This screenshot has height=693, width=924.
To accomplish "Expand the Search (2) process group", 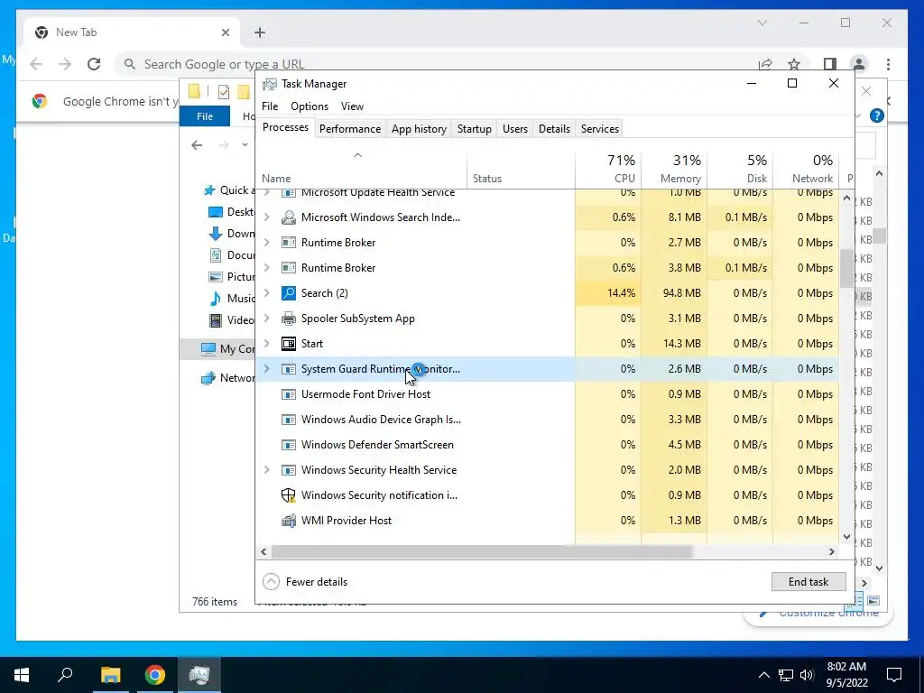I will 266,293.
